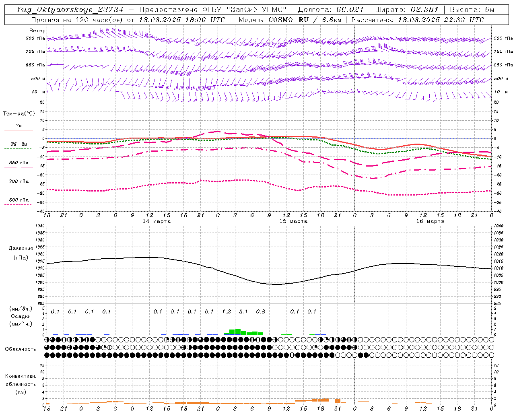Select the 'Долгота: 66.021' header value
The height and width of the screenshot is (412, 515).
[331, 10]
